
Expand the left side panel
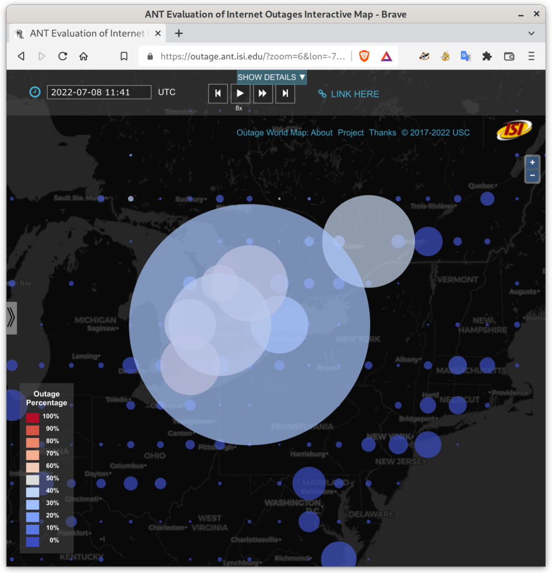point(11,318)
